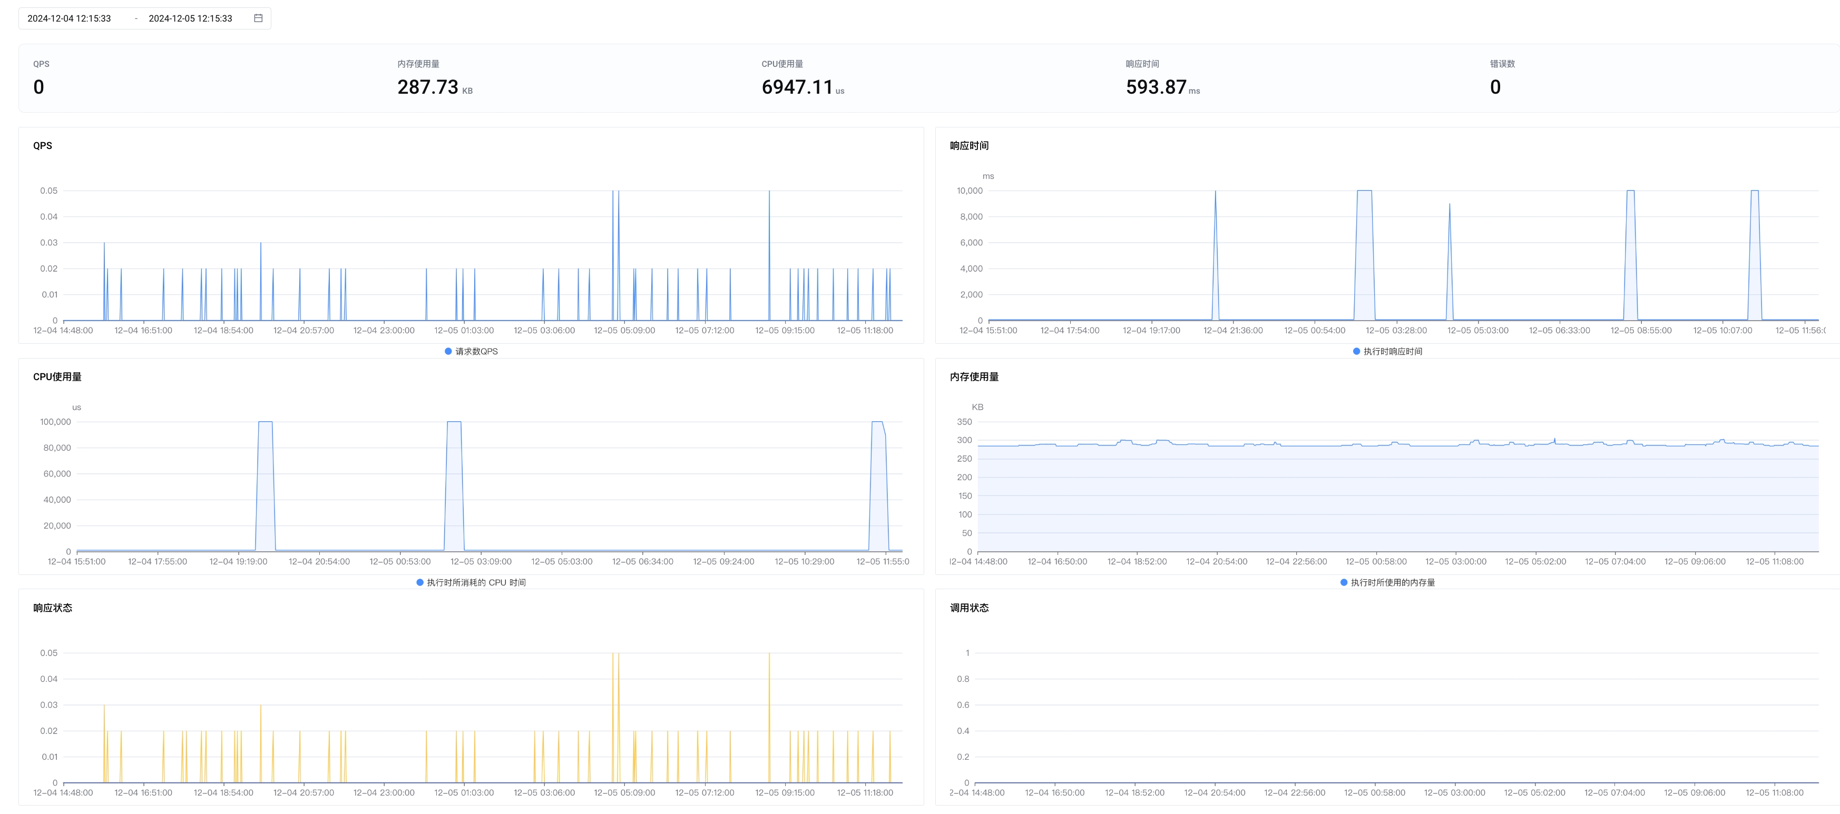Click the 80,000 gridline label in CPU chart
The width and height of the screenshot is (1840, 814).
[x=57, y=448]
